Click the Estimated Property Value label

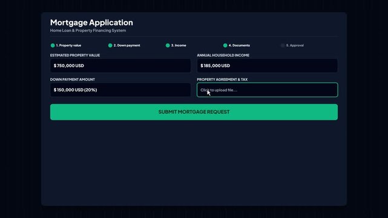(x=75, y=55)
